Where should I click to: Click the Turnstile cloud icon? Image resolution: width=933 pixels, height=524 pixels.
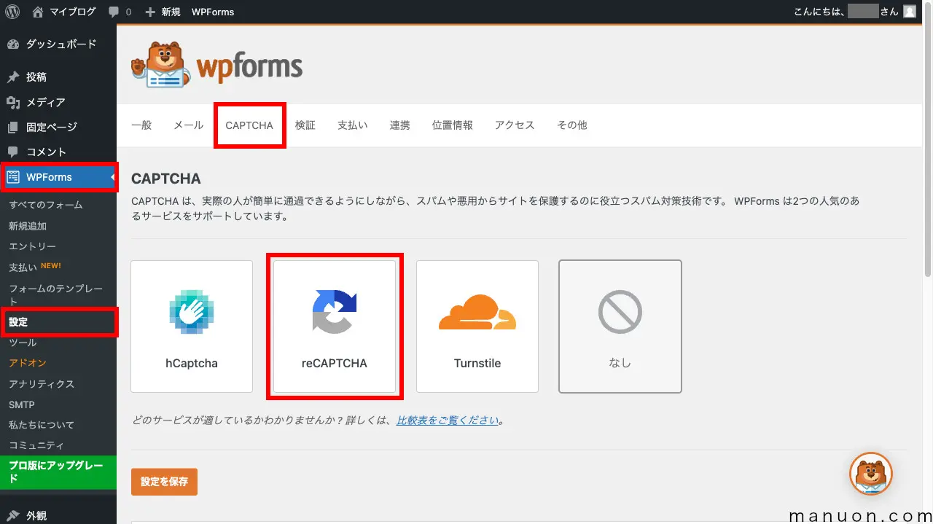(x=477, y=311)
